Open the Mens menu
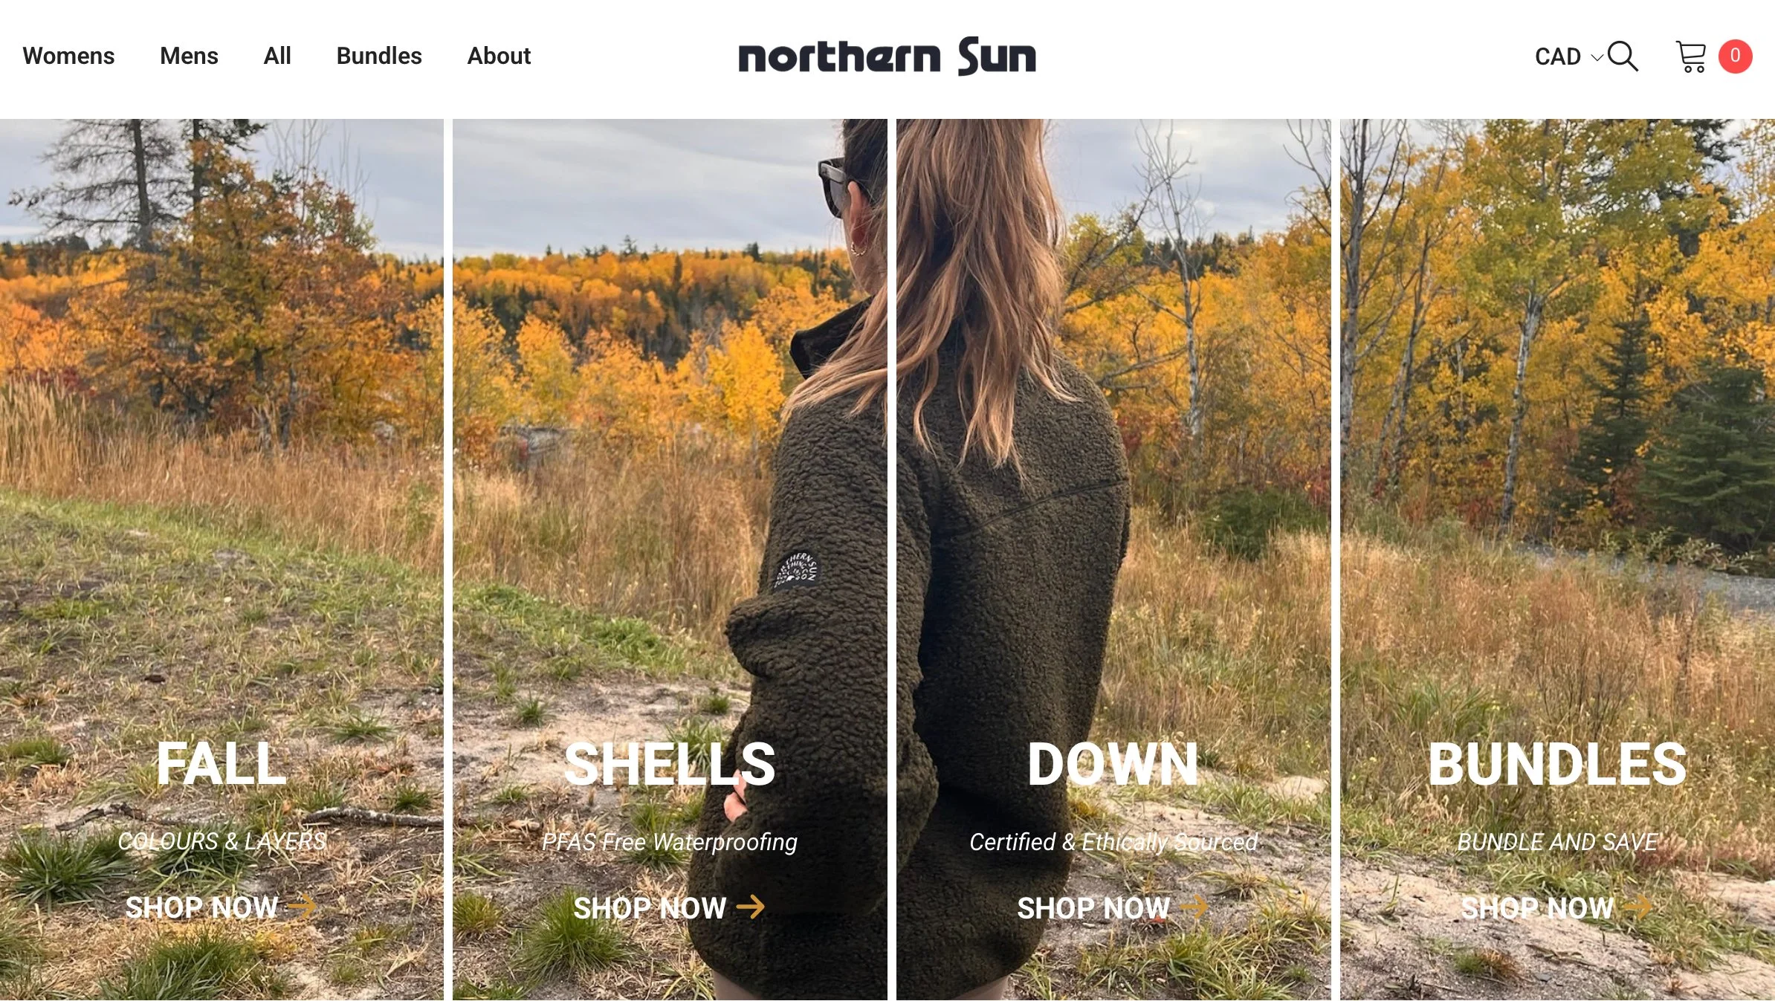Screen dimensions: 1775x1001 [x=189, y=56]
